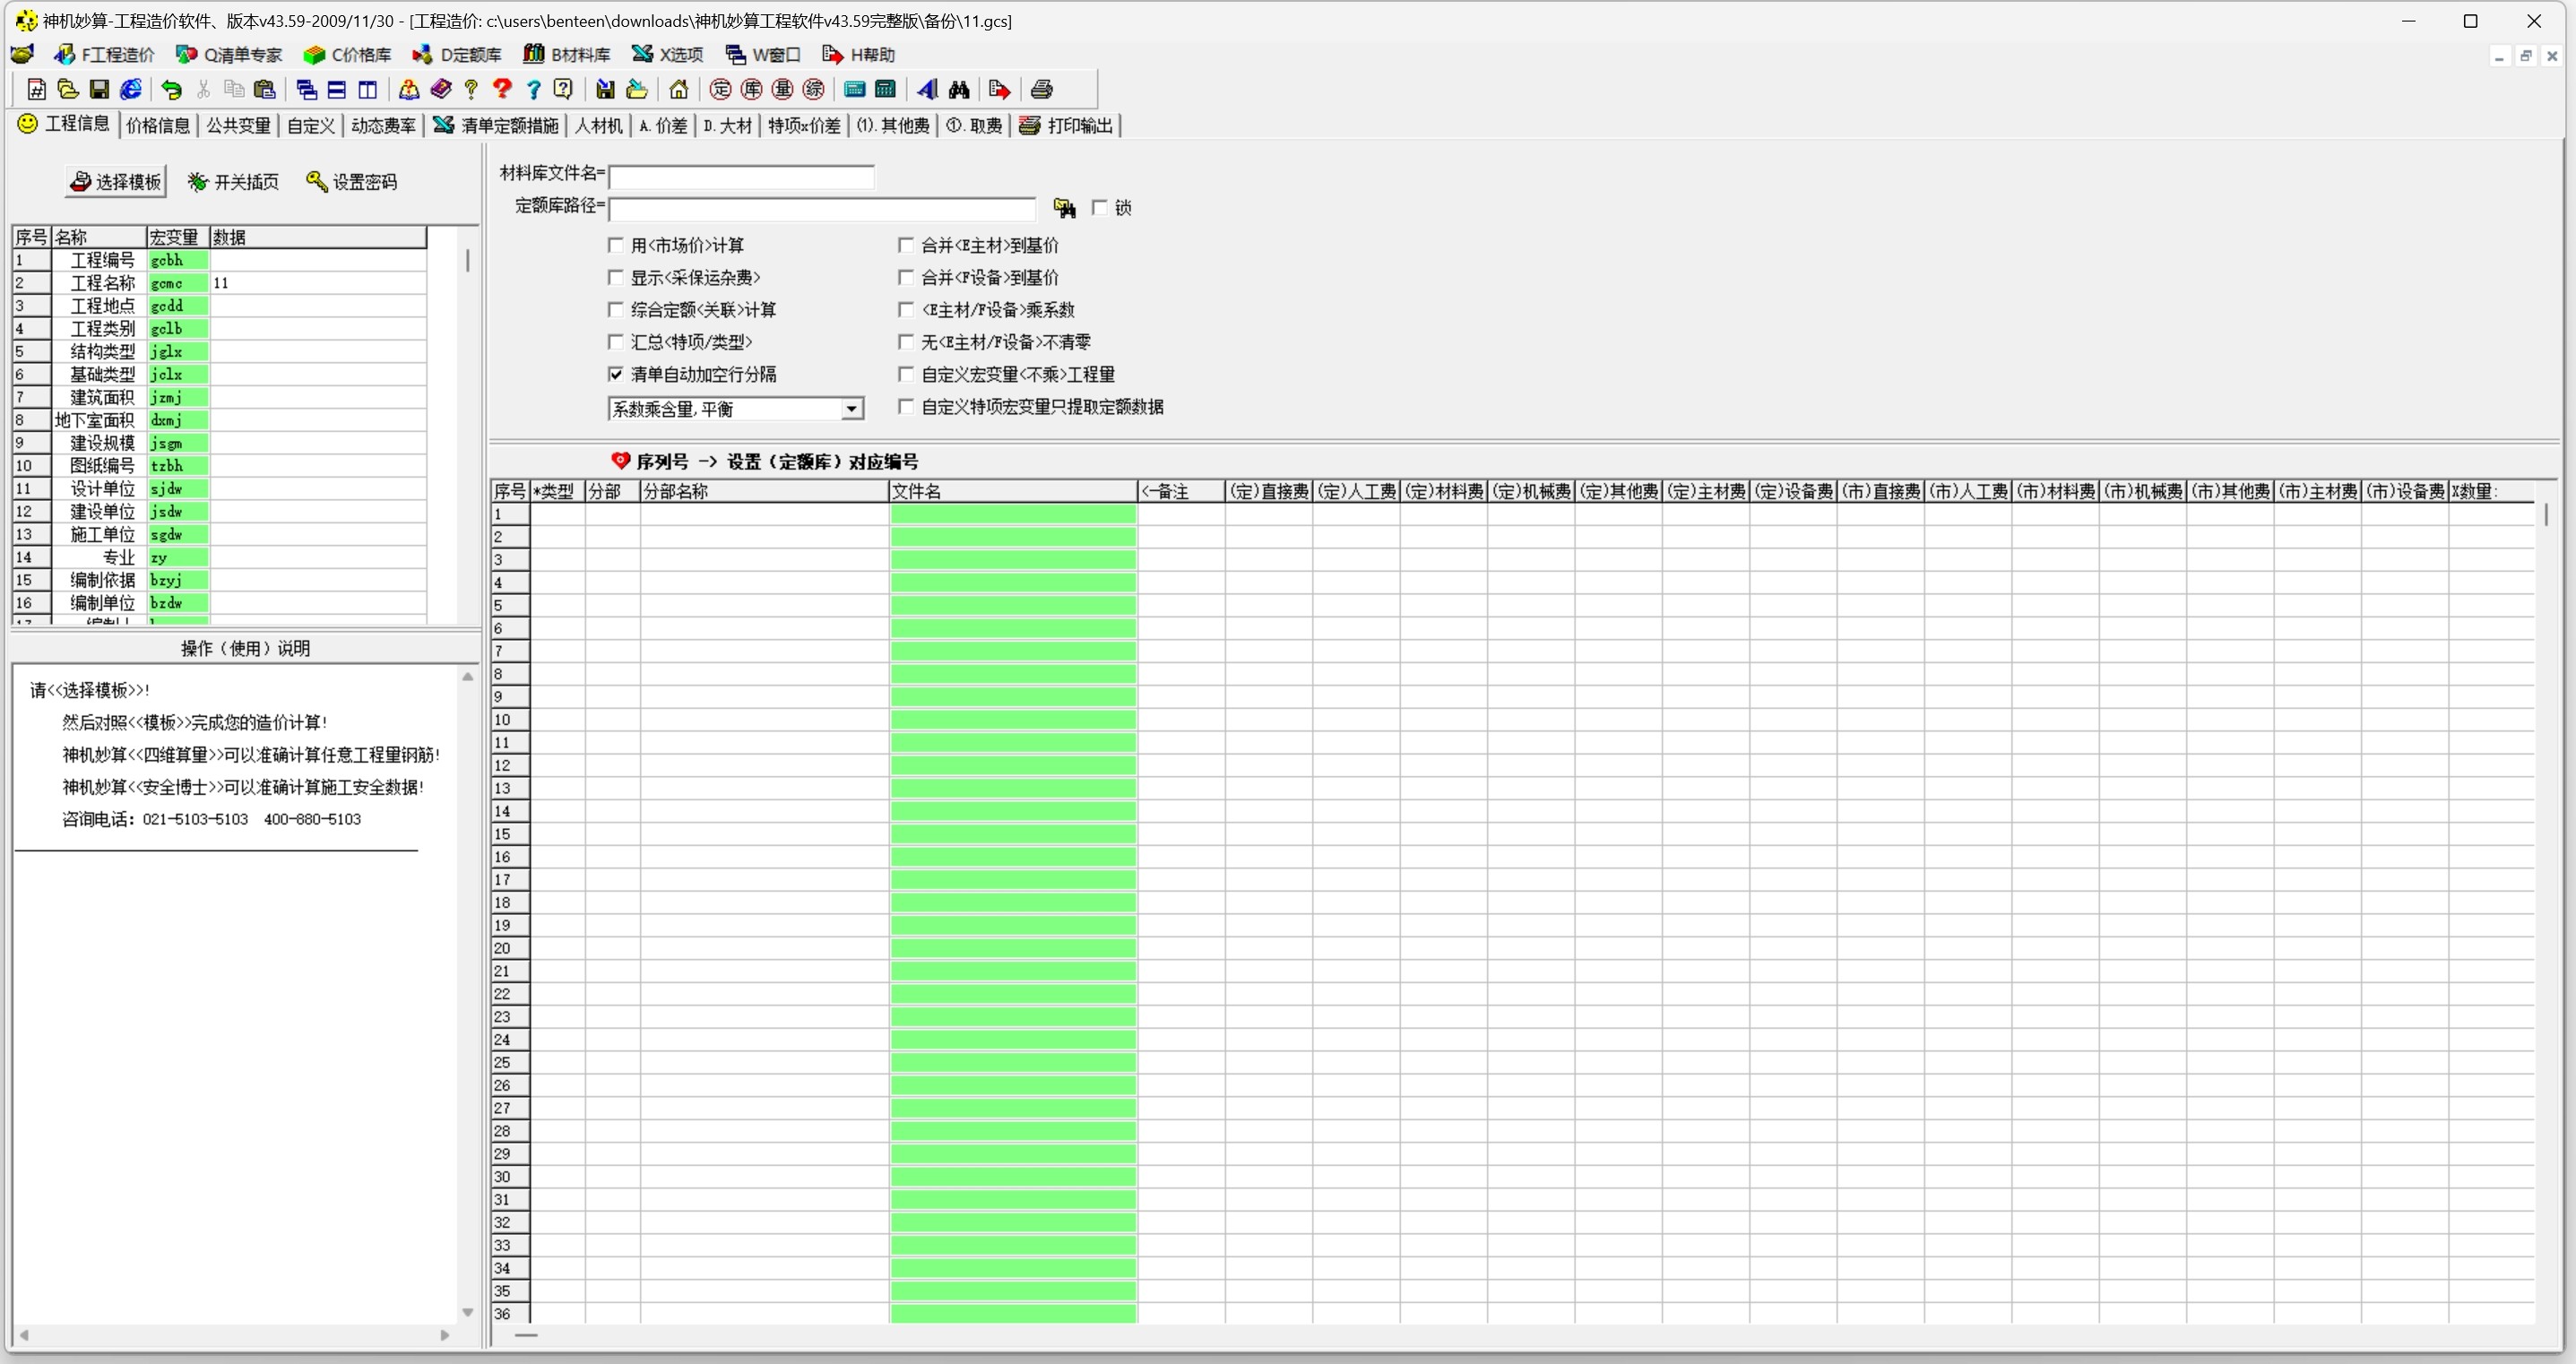Click the green undo arrow icon
The width and height of the screenshot is (2576, 1364).
[172, 90]
